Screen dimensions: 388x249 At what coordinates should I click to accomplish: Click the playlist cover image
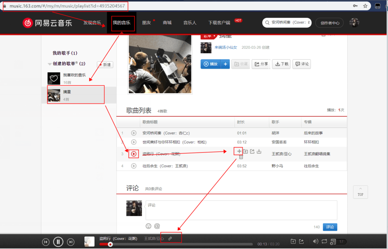[x=160, y=64]
